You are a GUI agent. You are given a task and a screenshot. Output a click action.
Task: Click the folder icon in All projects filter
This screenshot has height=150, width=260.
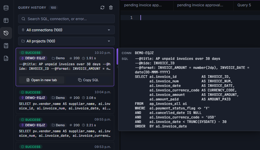click(x=23, y=41)
